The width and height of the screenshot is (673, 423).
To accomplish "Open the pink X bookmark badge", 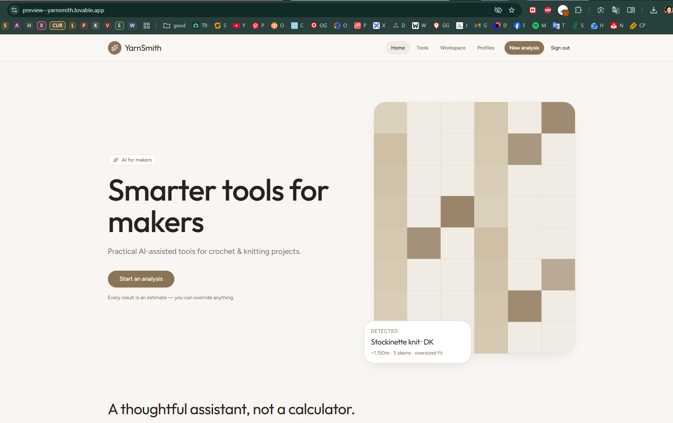I will [x=41, y=26].
